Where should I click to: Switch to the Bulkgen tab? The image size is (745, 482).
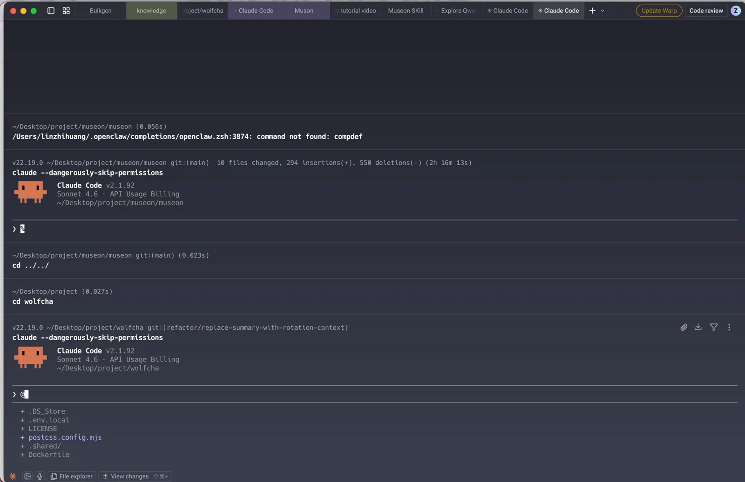(101, 11)
